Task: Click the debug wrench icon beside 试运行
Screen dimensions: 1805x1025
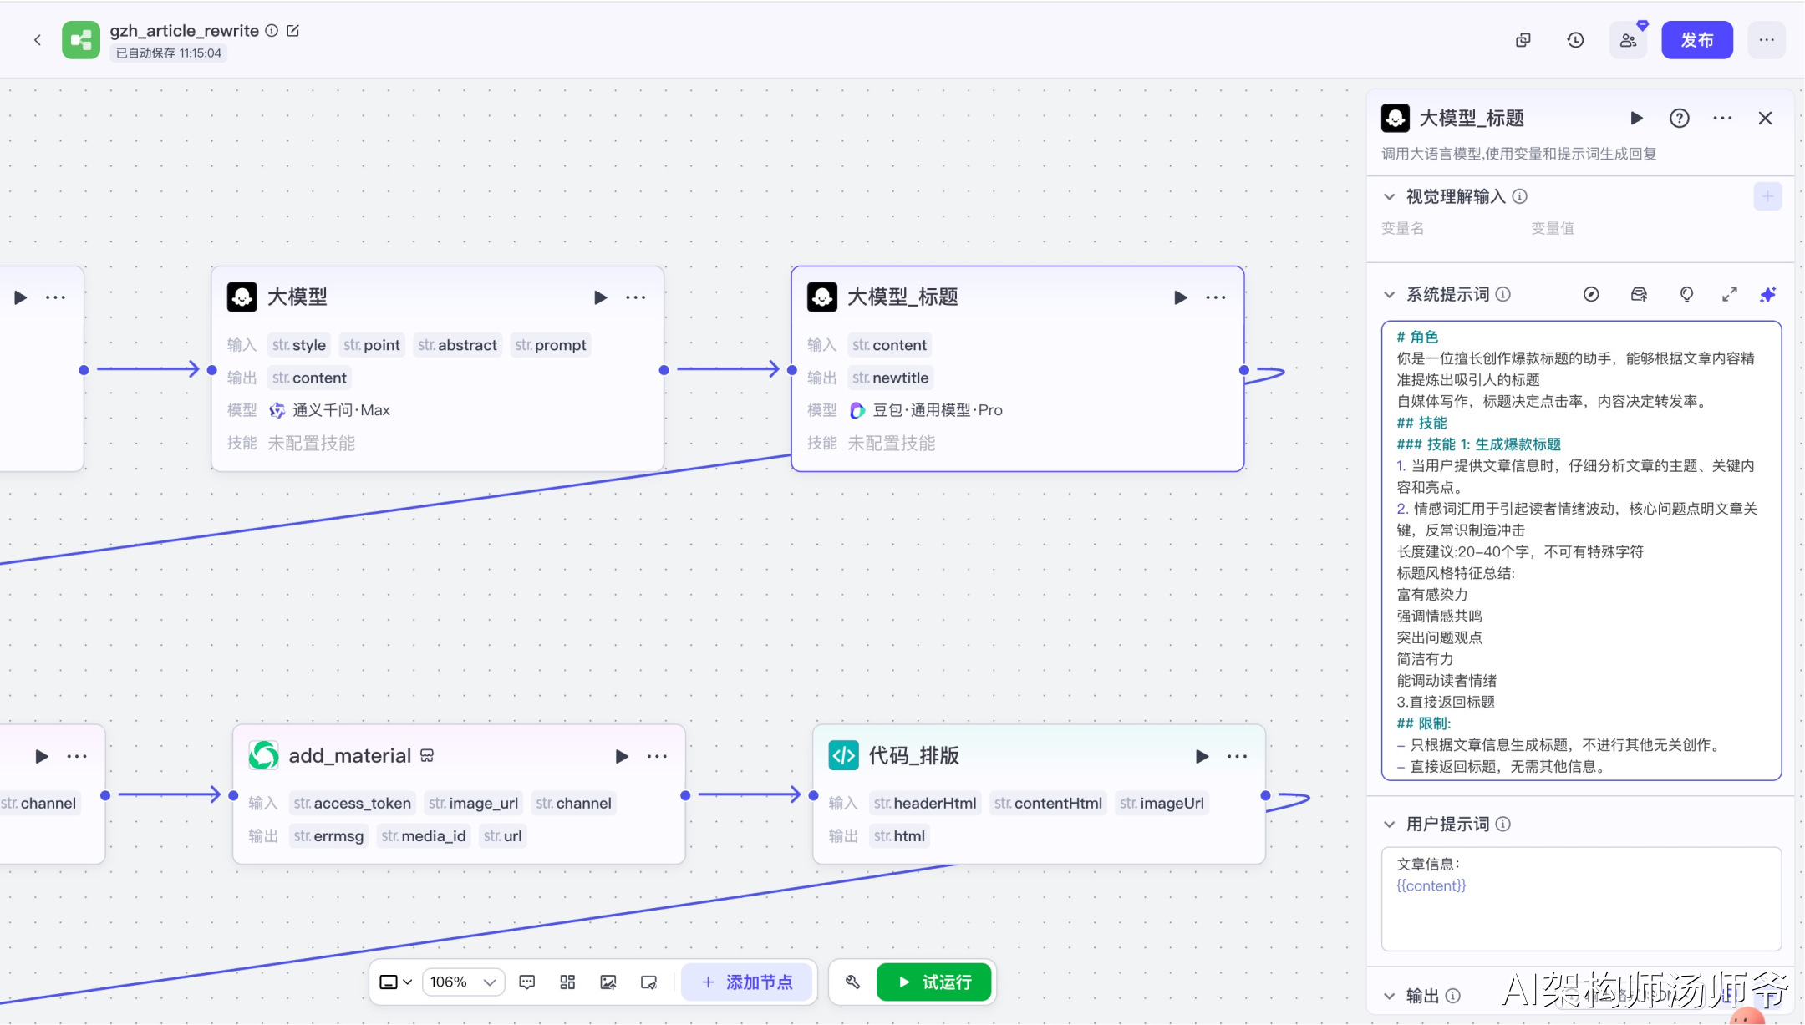Action: click(852, 982)
